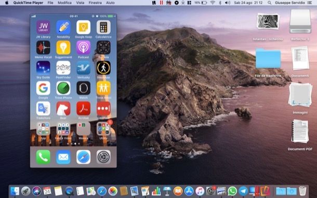Open the Foto e Video folder
This screenshot has height=198, width=317.
point(63,129)
